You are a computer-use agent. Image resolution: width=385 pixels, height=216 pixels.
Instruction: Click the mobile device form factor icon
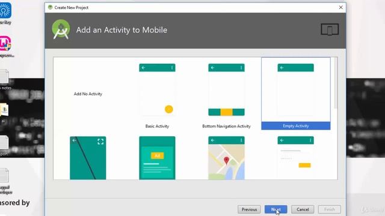(x=330, y=29)
